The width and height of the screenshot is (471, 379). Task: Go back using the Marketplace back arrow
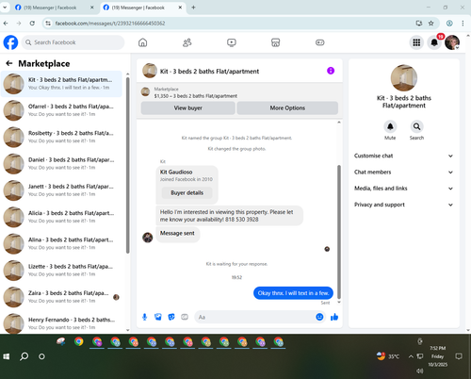point(9,63)
